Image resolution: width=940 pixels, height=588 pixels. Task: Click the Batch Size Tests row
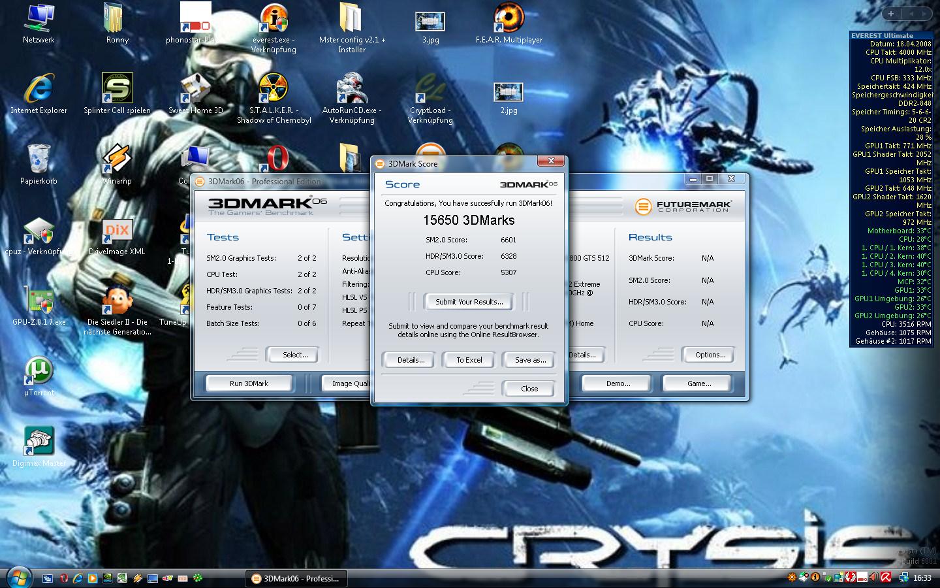click(261, 323)
